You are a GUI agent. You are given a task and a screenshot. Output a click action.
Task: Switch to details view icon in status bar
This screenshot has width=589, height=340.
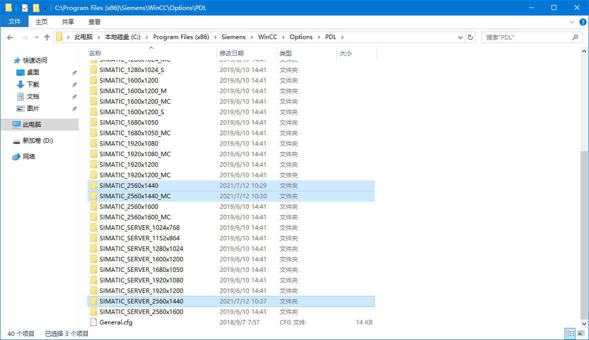570,333
